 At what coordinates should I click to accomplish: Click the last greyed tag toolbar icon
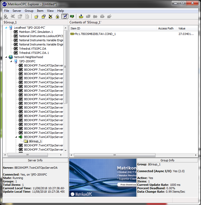(x=109, y=16)
